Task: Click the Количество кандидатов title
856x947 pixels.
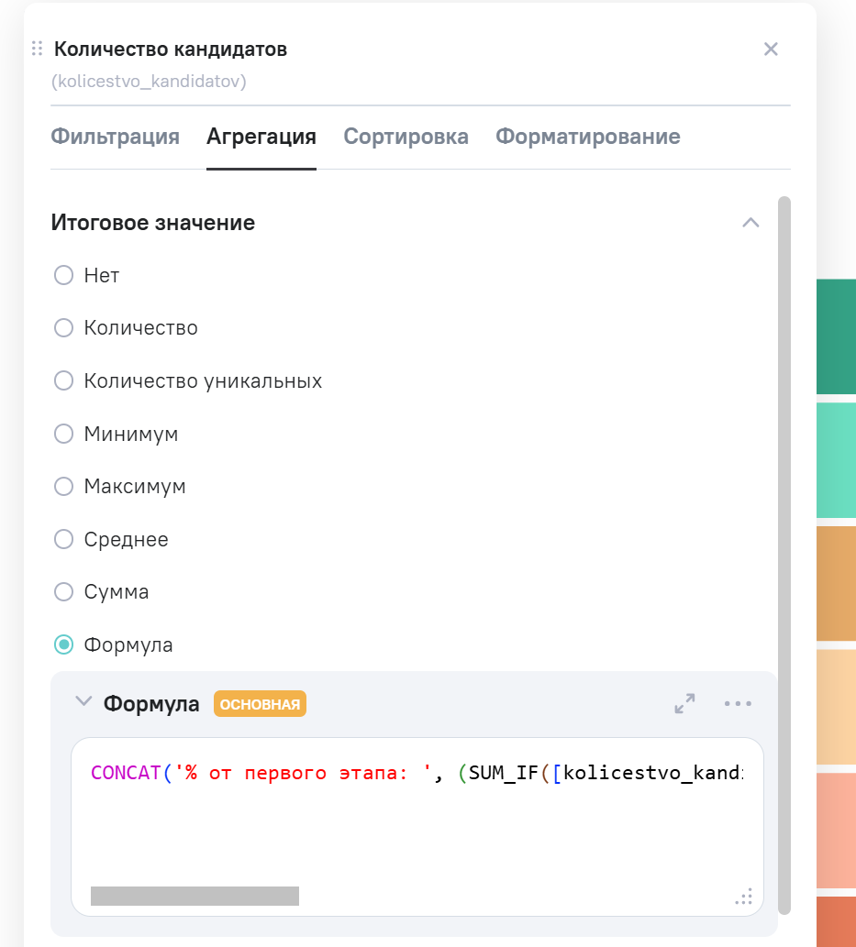Action: click(171, 49)
